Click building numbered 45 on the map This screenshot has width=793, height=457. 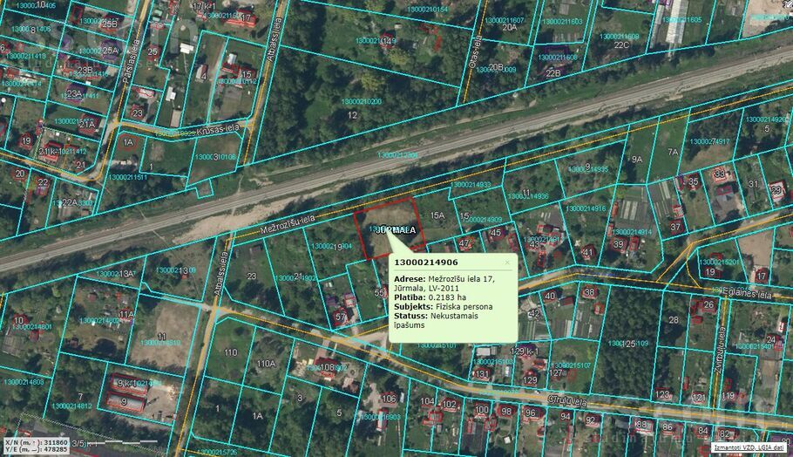click(496, 232)
